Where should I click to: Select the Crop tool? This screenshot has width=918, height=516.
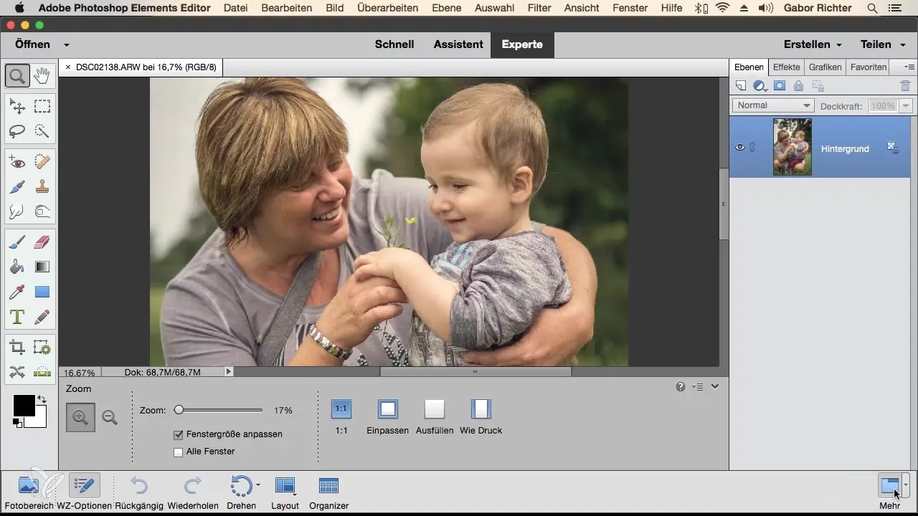[x=17, y=348]
